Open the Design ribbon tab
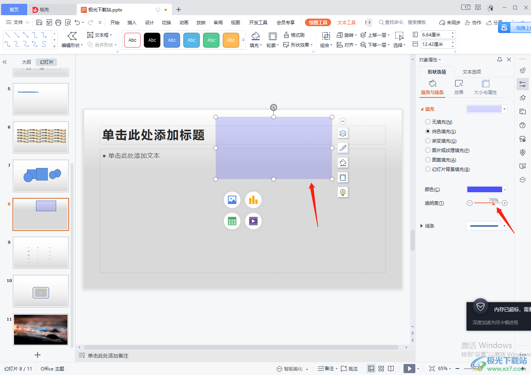531x375 pixels. (x=149, y=22)
